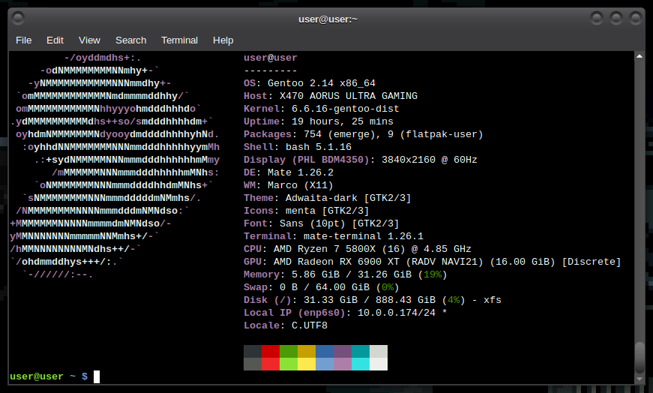The height and width of the screenshot is (393, 653).
Task: Click the 'Terminal: mate-terminal 1.26.1' line
Action: click(x=333, y=236)
